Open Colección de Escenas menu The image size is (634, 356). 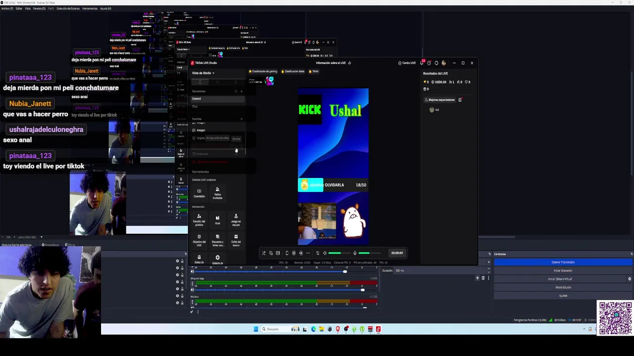click(x=68, y=8)
